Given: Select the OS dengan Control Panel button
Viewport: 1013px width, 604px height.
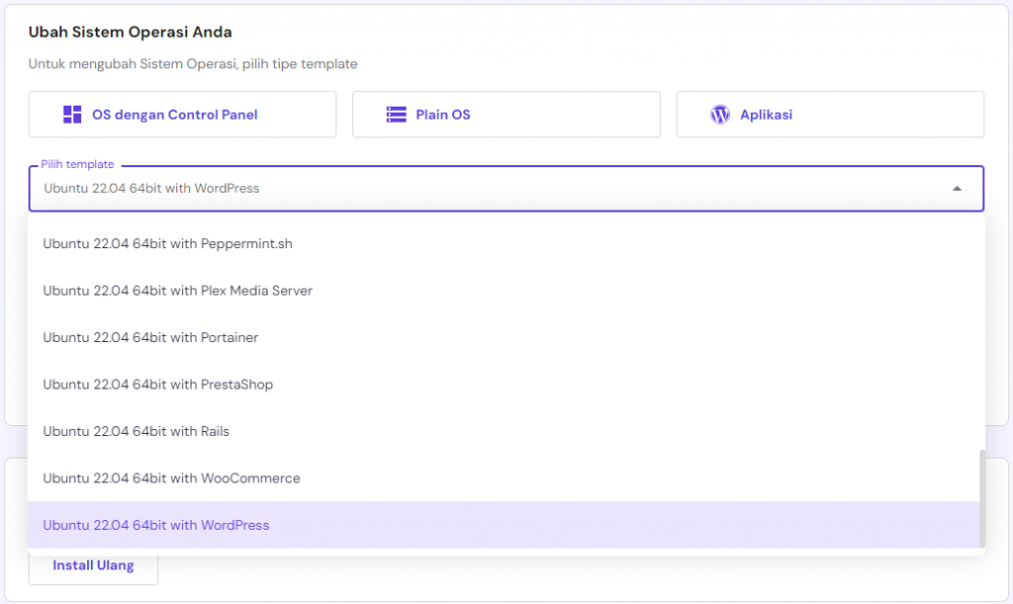Looking at the screenshot, I should coord(182,115).
